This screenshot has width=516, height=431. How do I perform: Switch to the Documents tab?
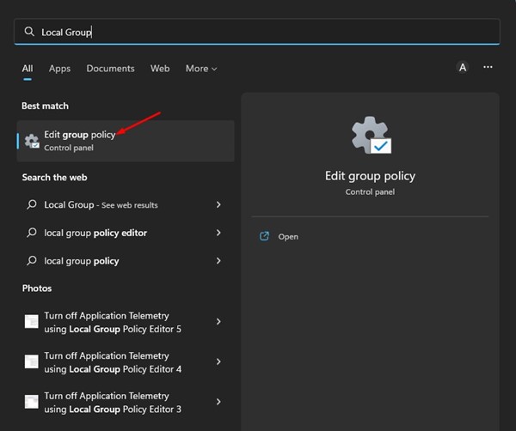[x=110, y=69]
